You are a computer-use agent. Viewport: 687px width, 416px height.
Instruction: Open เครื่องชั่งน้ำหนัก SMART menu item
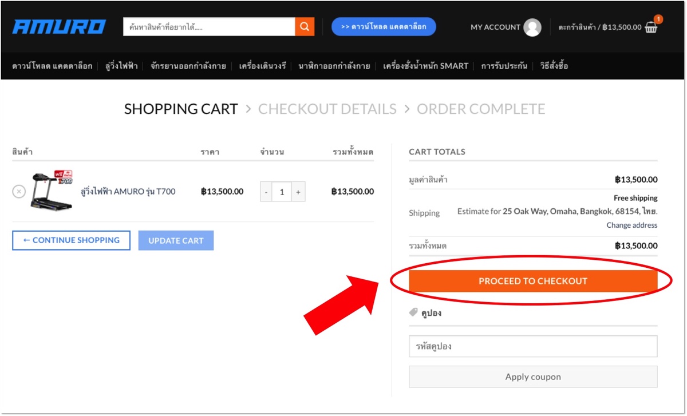coord(425,66)
